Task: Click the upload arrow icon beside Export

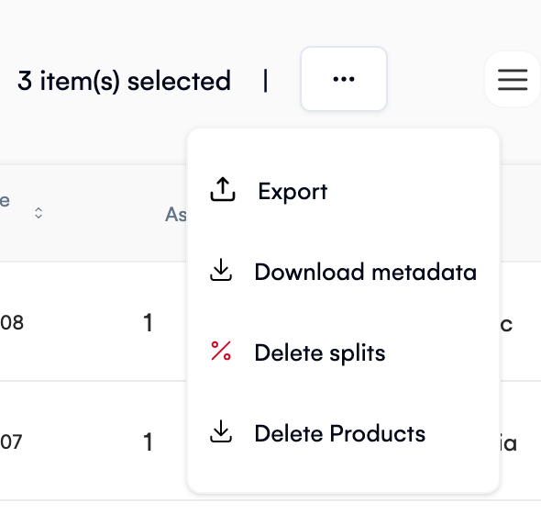Action: [223, 189]
